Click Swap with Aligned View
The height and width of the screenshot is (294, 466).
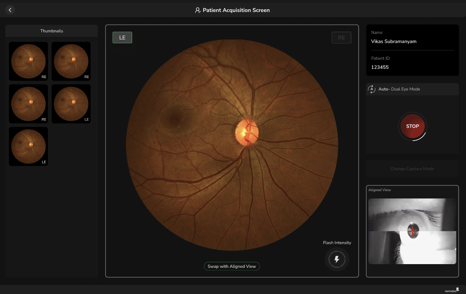(x=232, y=266)
